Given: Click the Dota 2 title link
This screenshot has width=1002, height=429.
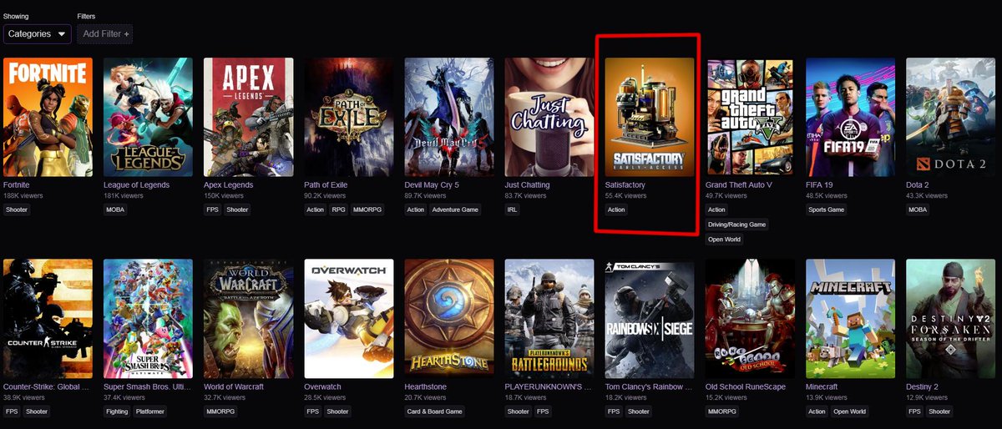Looking at the screenshot, I should click(919, 184).
